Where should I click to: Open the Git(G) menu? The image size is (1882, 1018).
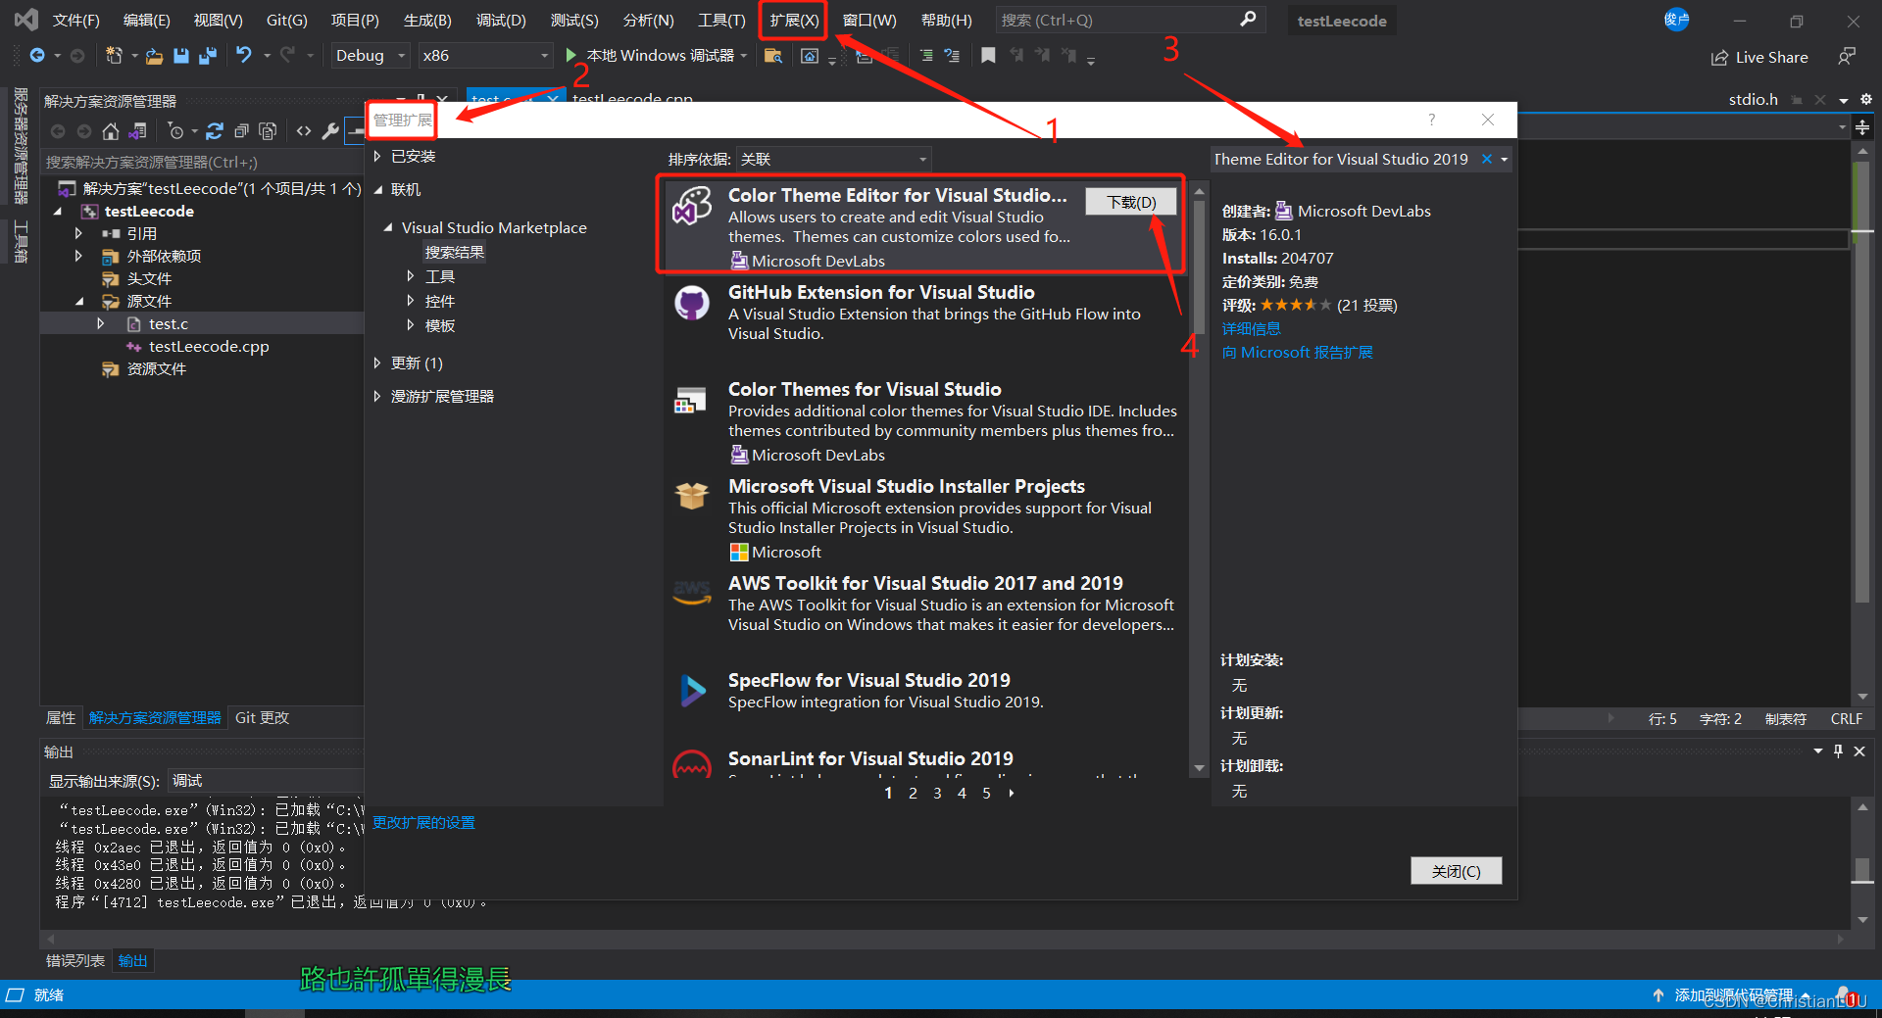click(286, 20)
